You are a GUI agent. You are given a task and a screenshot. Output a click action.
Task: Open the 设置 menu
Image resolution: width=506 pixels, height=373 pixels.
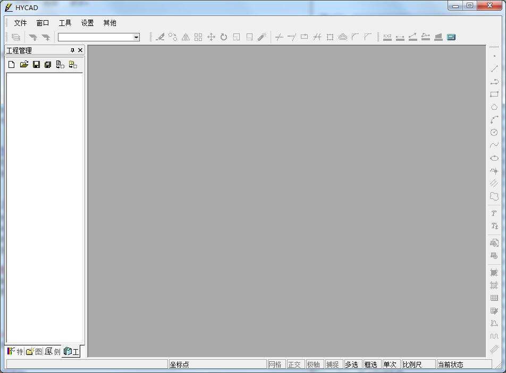click(87, 23)
